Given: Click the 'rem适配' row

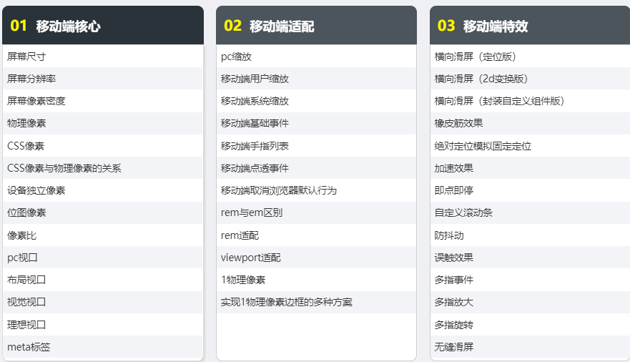Looking at the screenshot, I should pos(316,235).
